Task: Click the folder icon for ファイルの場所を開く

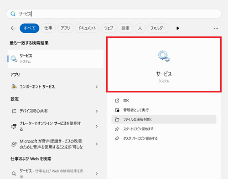Action: (x=117, y=119)
